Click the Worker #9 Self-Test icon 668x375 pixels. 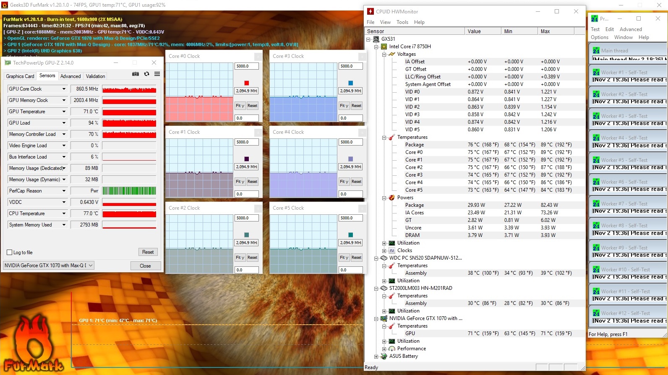point(596,247)
